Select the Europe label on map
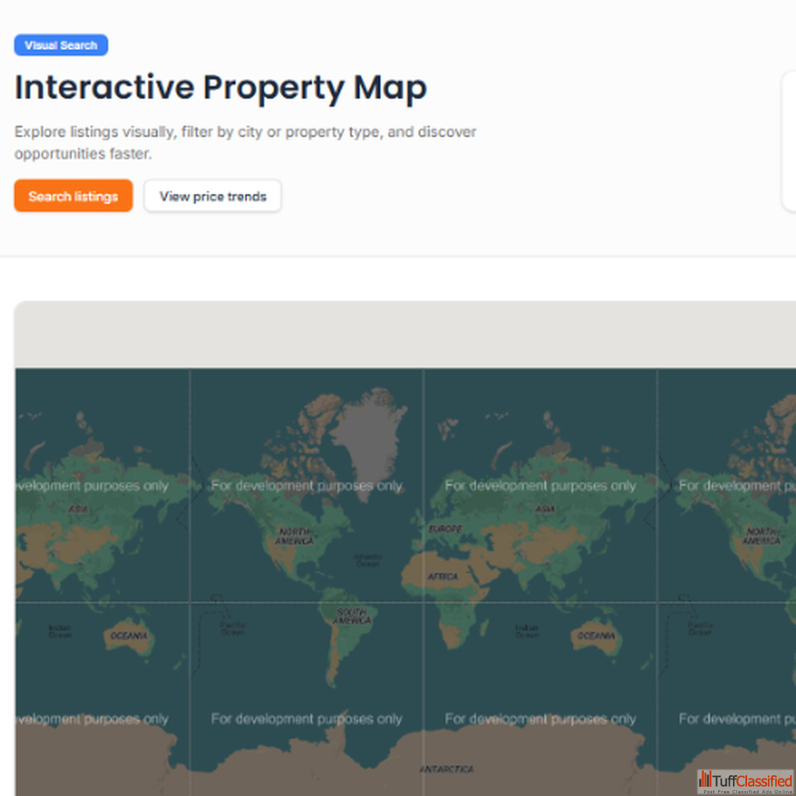The image size is (796, 796). click(444, 528)
